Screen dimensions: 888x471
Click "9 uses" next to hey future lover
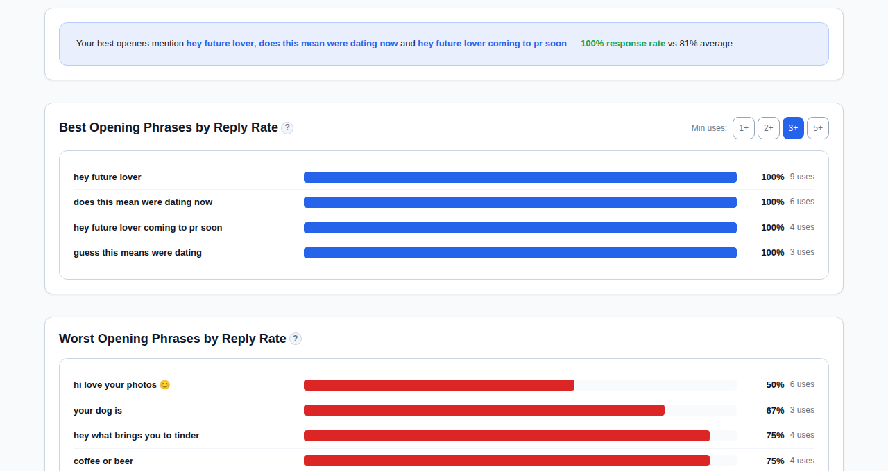pos(801,177)
